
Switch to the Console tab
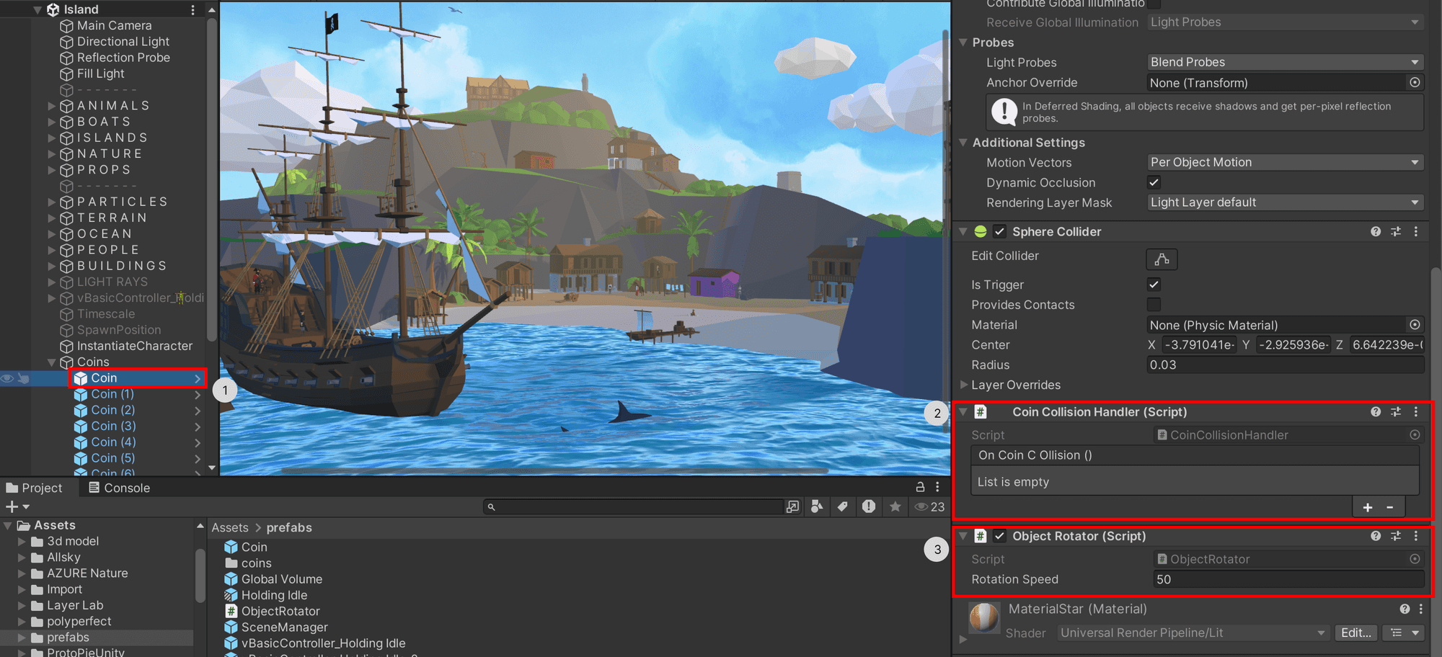click(119, 488)
